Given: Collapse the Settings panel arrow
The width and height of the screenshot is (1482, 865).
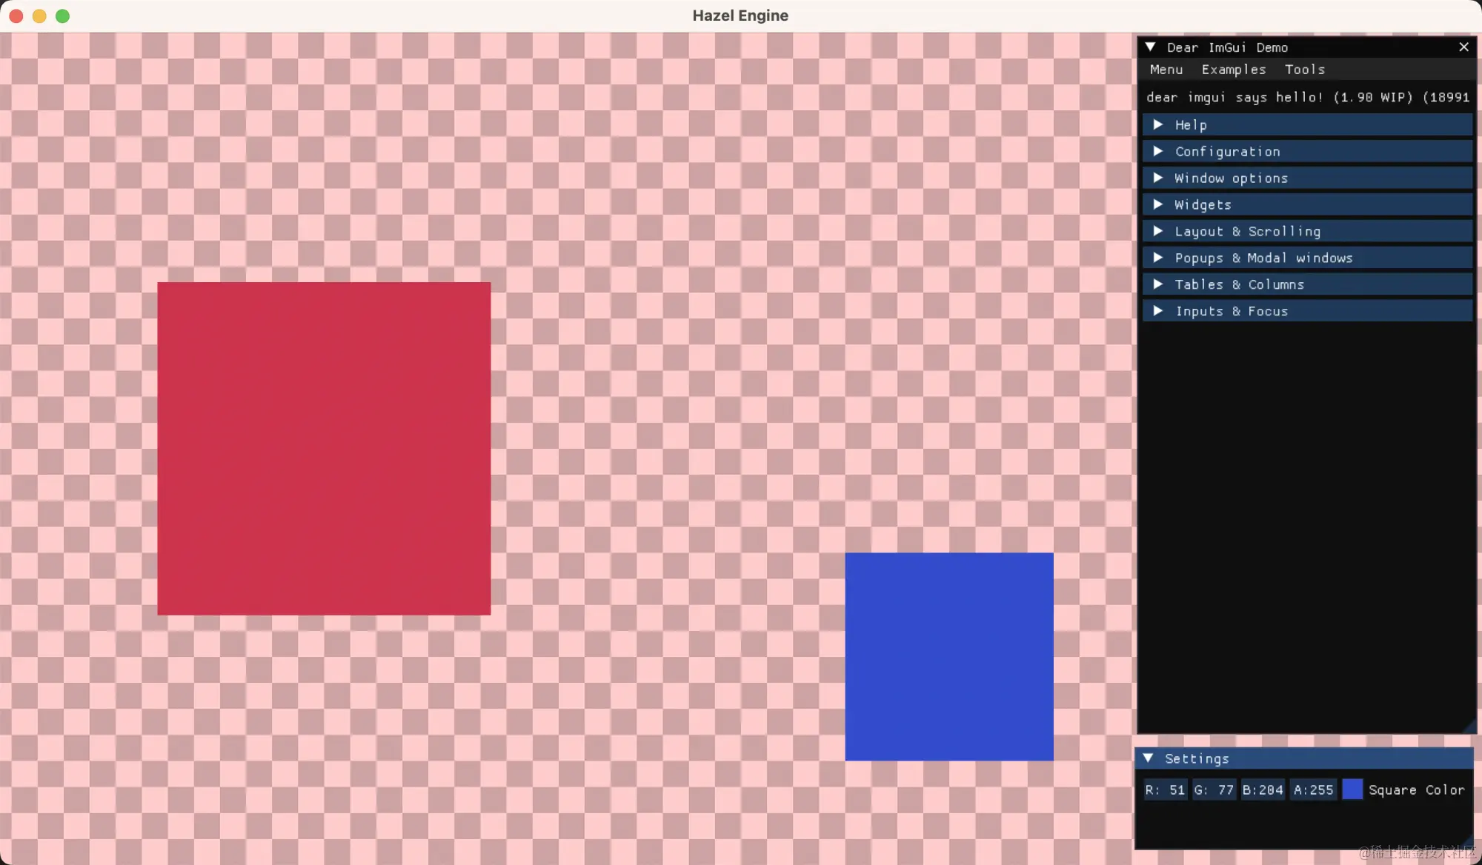Looking at the screenshot, I should coord(1148,758).
